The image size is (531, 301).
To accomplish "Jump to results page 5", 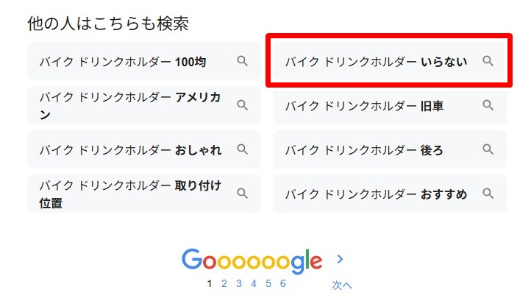I will [x=268, y=283].
